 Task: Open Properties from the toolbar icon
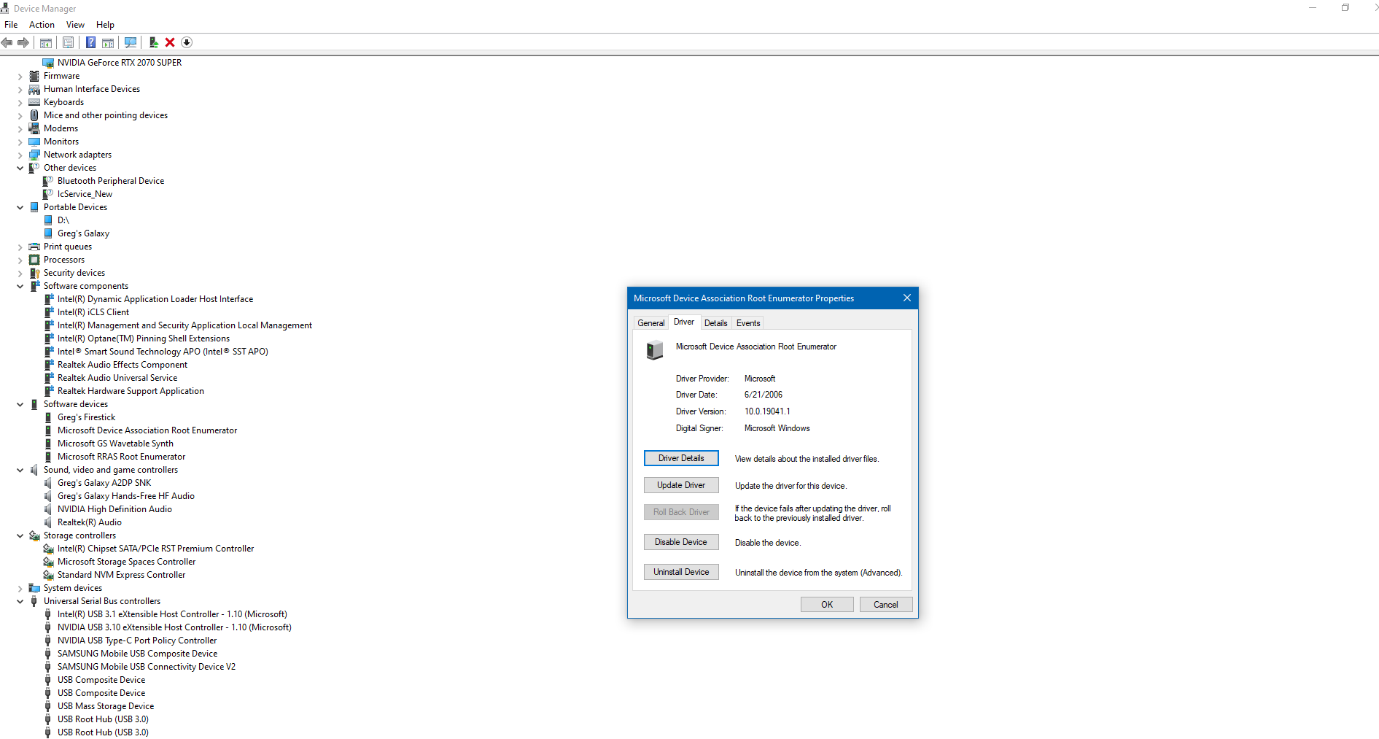pos(68,42)
